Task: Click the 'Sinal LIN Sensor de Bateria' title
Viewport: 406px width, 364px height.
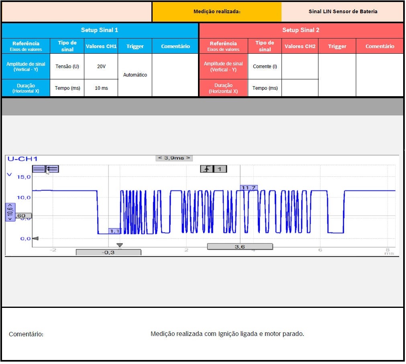Action: pyautogui.click(x=343, y=12)
